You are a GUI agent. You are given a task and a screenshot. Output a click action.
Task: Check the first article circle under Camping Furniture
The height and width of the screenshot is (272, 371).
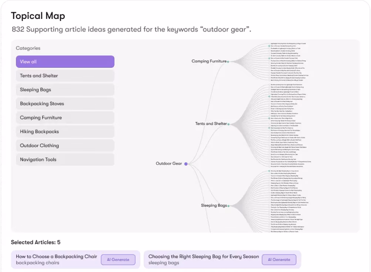[269, 43]
